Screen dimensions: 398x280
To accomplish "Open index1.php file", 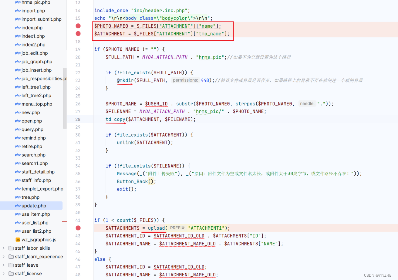I will click(x=33, y=36).
